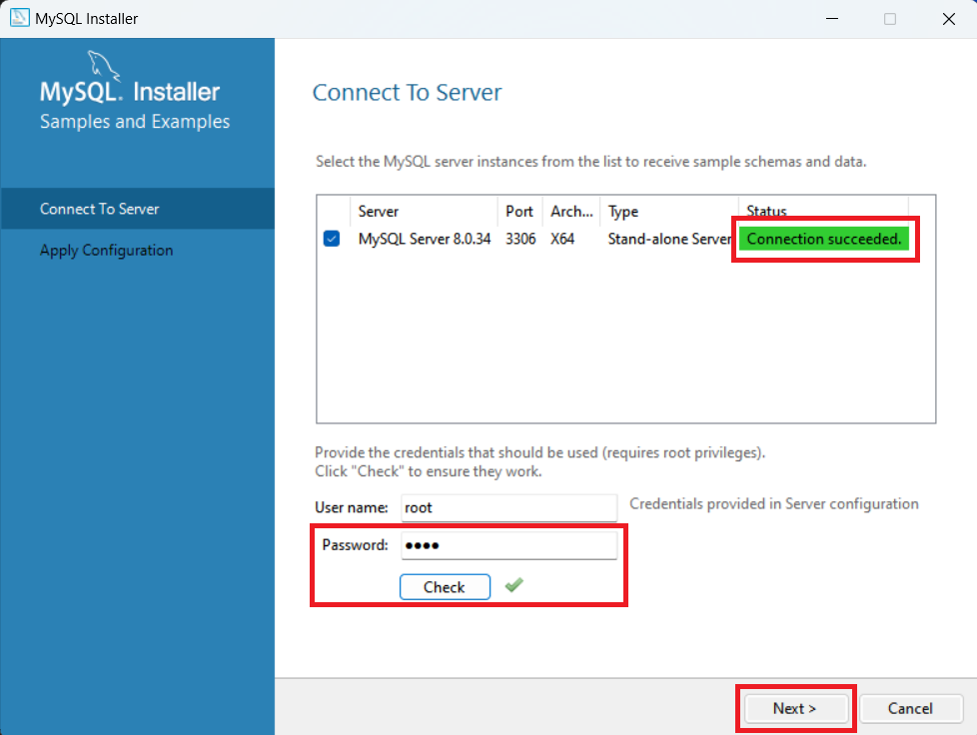Click the MySQL Installer title bar icon
The height and width of the screenshot is (735, 977).
click(x=19, y=18)
